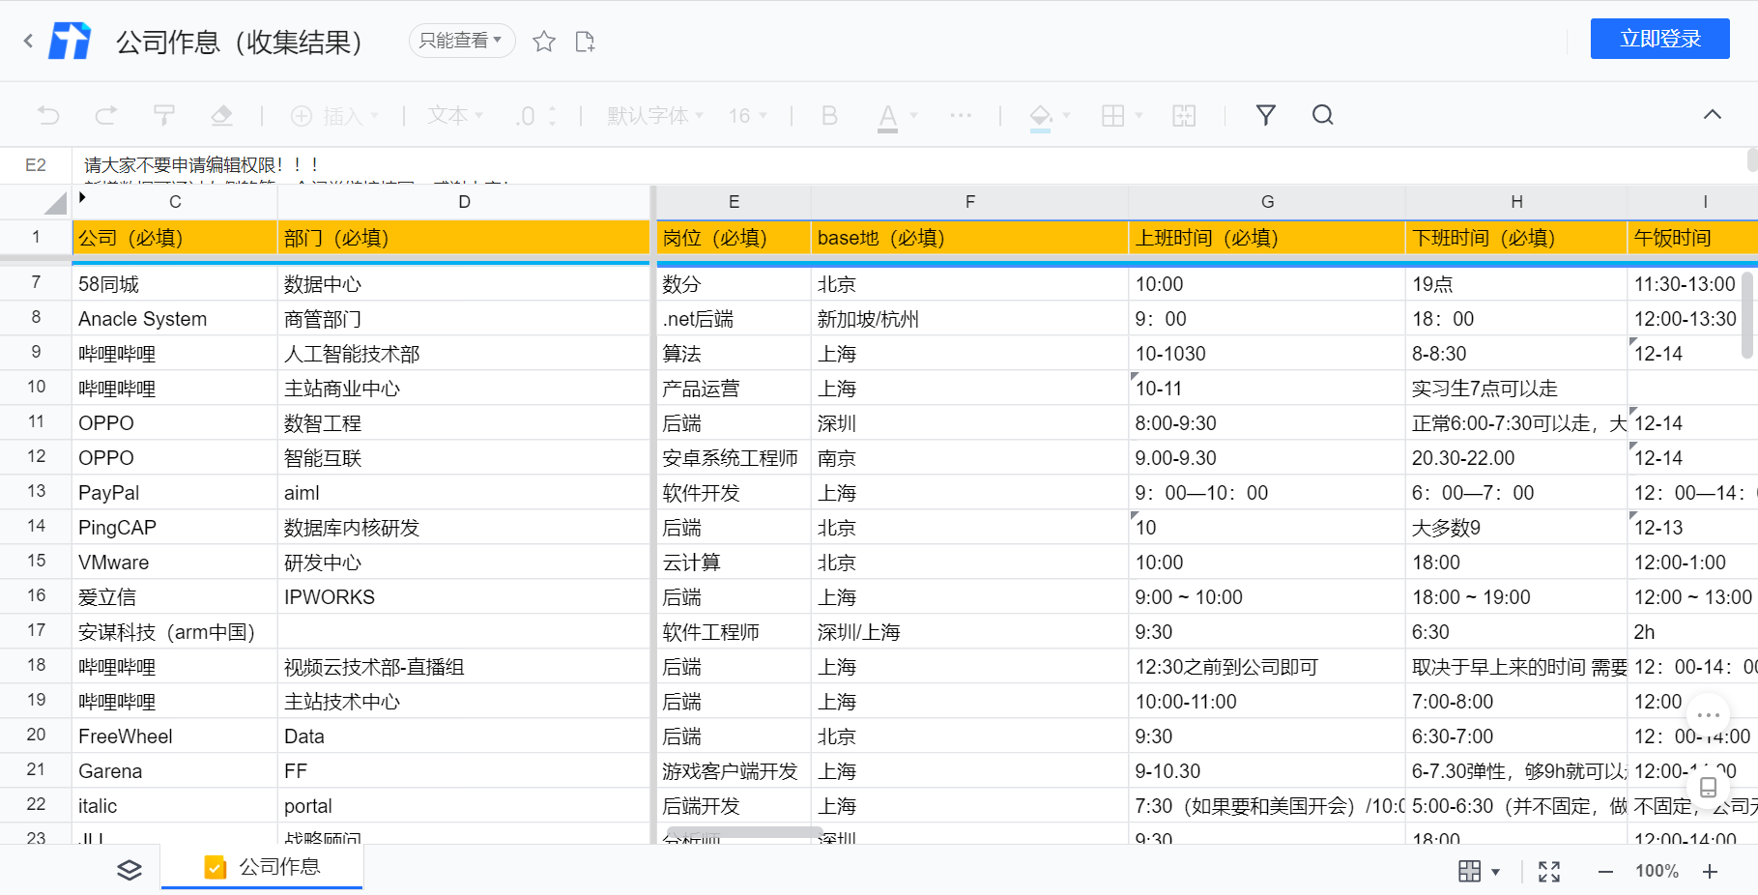Click header cell 部门（必填）
1758x895 pixels.
coord(464,238)
